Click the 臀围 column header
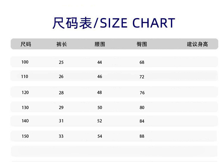223x162 pixels. point(142,44)
